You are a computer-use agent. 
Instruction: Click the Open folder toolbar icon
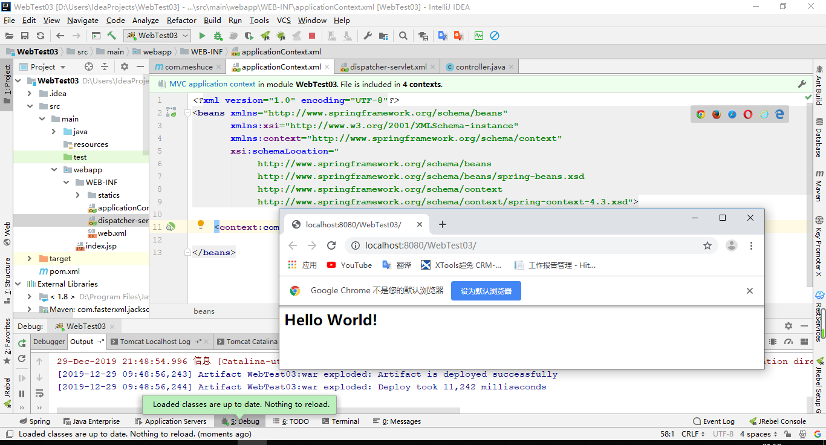coord(9,36)
